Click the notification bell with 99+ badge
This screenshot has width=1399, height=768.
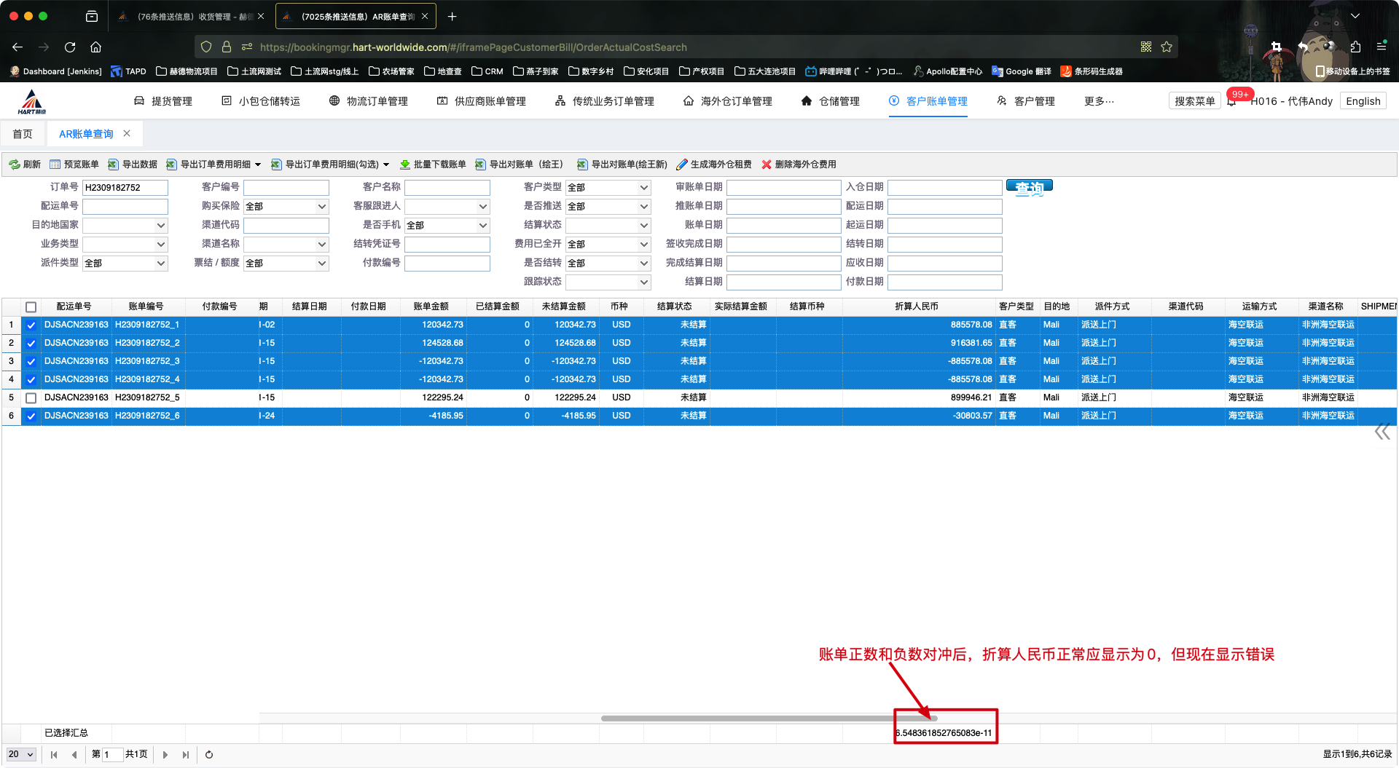[1232, 101]
